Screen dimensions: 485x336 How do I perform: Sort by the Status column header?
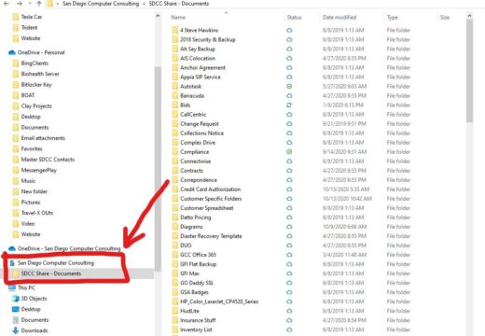(294, 18)
